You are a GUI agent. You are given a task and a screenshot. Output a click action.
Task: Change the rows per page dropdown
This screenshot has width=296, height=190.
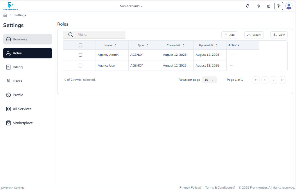(209, 80)
